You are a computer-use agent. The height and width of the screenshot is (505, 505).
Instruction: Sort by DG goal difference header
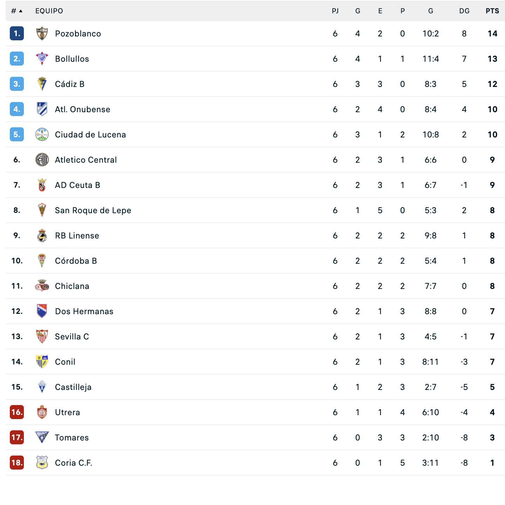coord(464,11)
